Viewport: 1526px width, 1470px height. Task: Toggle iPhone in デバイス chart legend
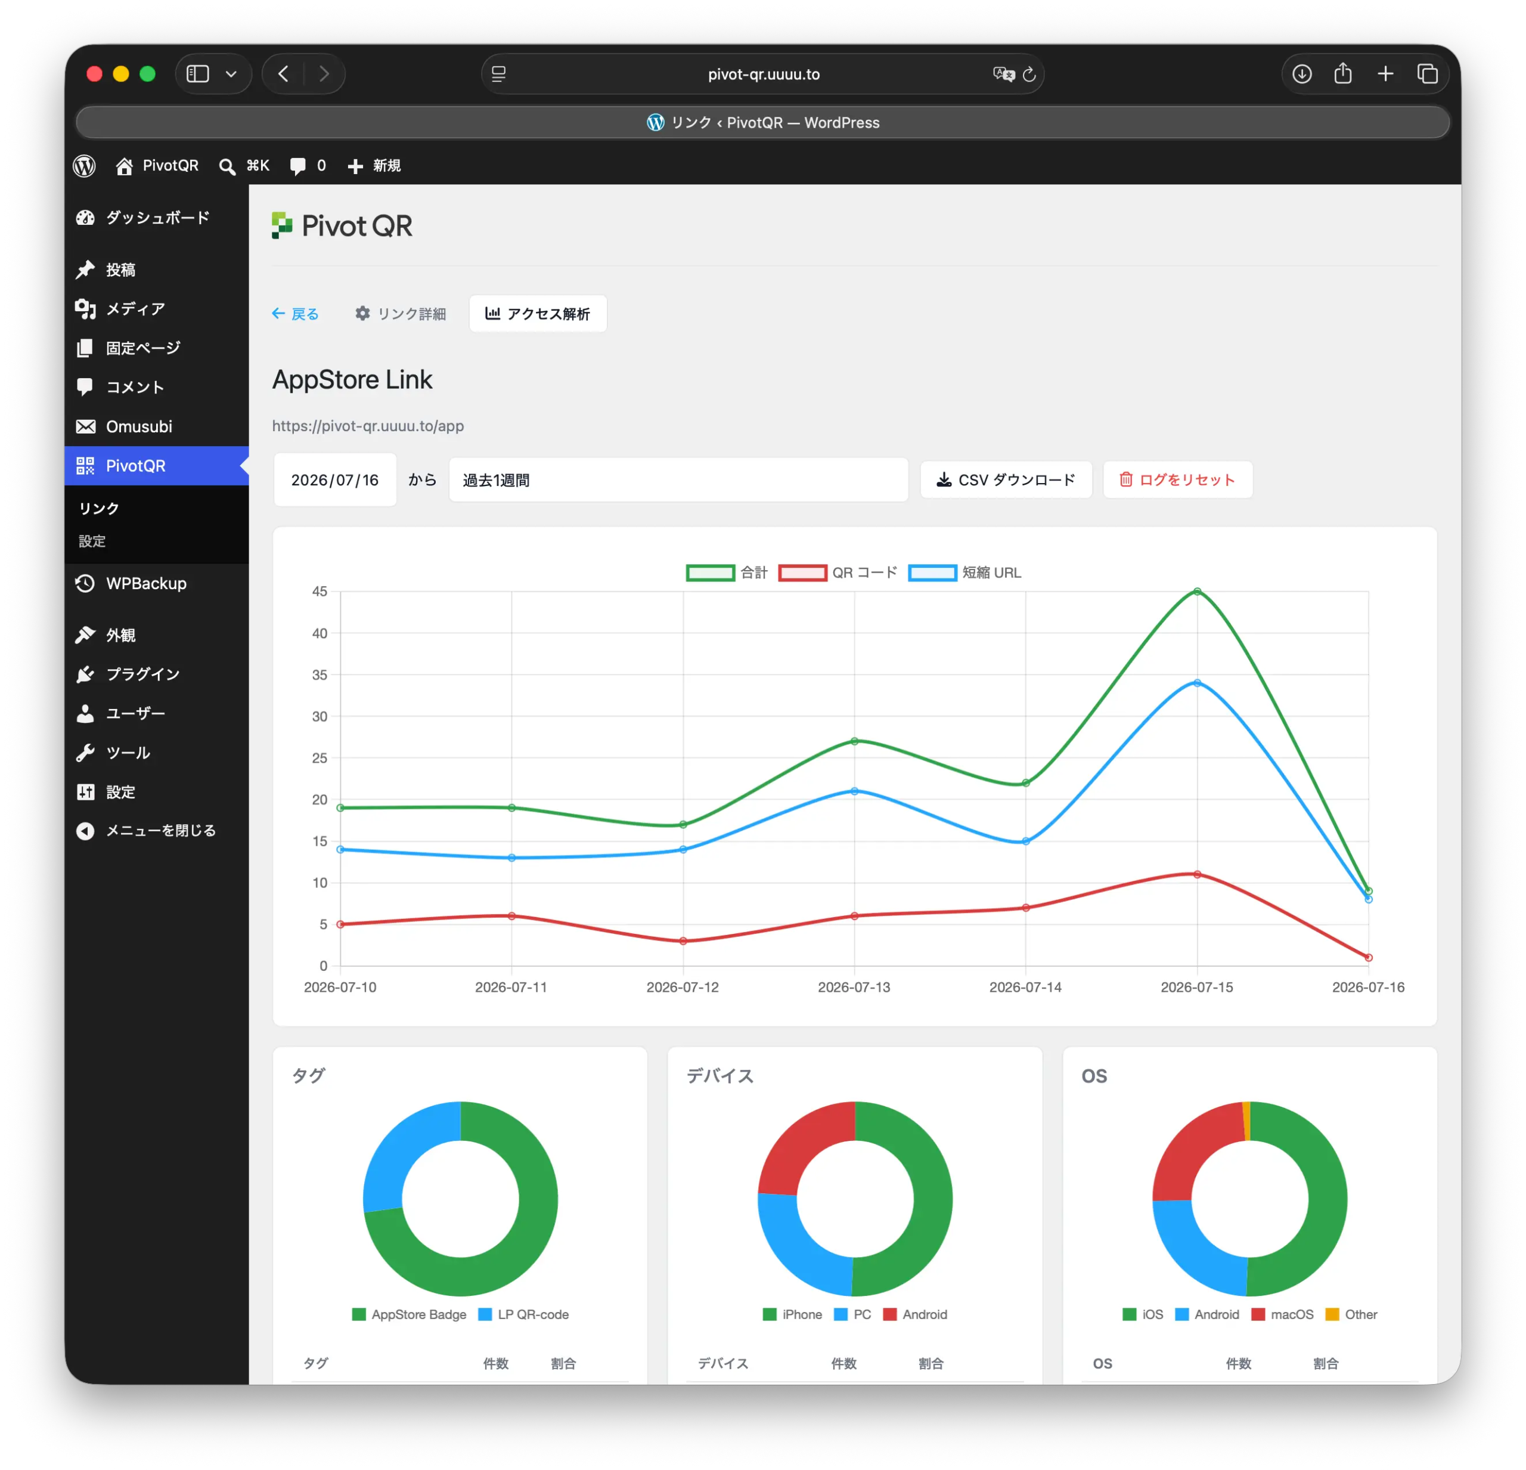point(793,1314)
